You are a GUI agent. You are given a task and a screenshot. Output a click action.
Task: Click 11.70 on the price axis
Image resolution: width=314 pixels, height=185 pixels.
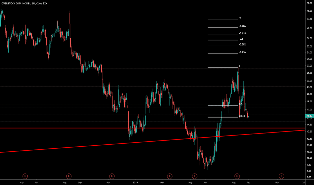pos(310,145)
